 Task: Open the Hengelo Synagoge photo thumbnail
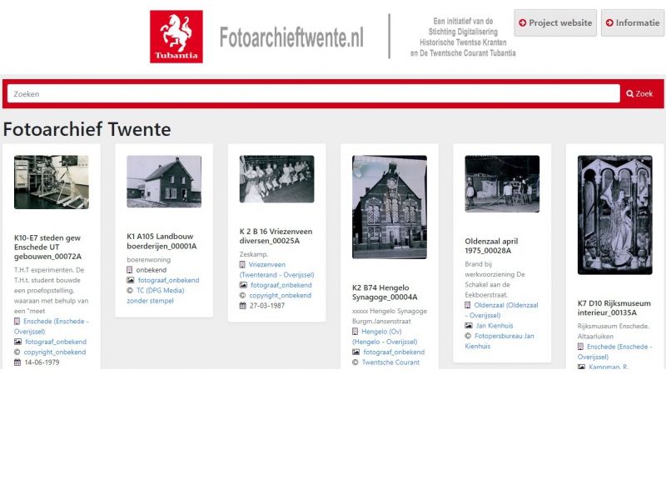coord(389,207)
